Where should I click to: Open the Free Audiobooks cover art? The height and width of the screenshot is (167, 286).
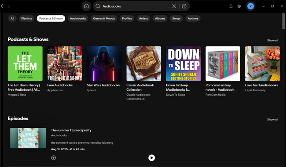[x=65, y=63]
